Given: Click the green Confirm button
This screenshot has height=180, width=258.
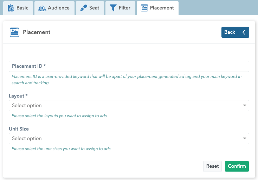Looking at the screenshot, I should [x=237, y=166].
